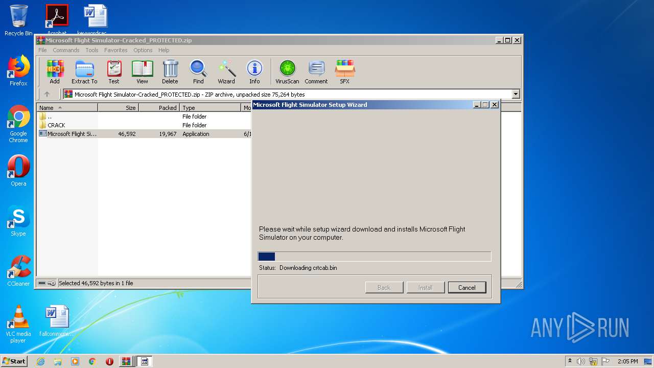
Task: Click the network tray icon
Action: coord(593,361)
